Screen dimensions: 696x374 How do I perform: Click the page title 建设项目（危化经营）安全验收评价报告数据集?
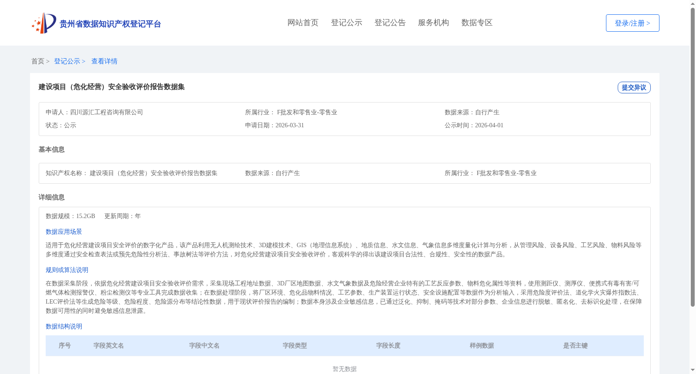[111, 87]
